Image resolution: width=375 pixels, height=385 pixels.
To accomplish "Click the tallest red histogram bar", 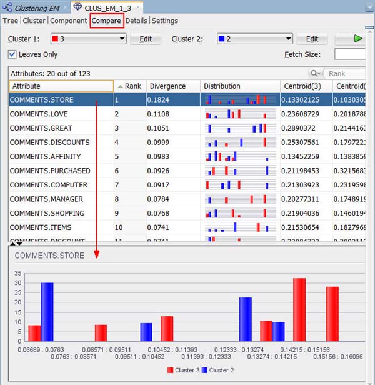I will 299,310.
